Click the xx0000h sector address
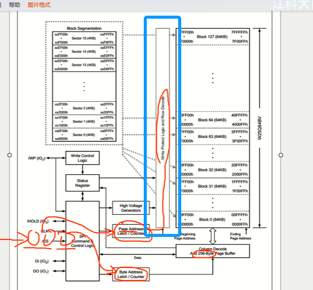The width and height of the screenshot is (313, 290). (x=61, y=139)
